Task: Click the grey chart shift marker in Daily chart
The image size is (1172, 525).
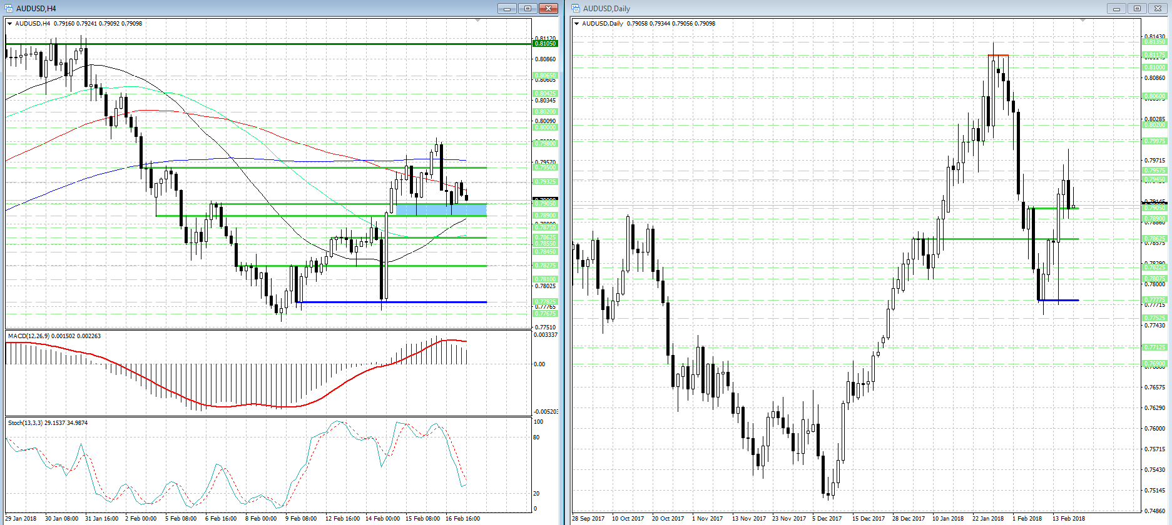Action: click(x=1083, y=21)
